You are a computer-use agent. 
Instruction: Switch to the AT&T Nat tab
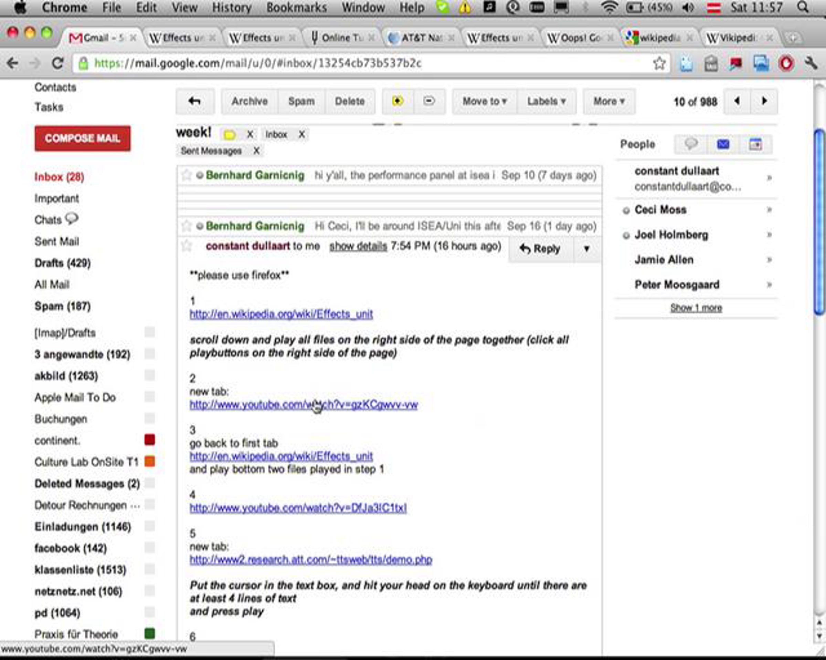click(x=421, y=38)
